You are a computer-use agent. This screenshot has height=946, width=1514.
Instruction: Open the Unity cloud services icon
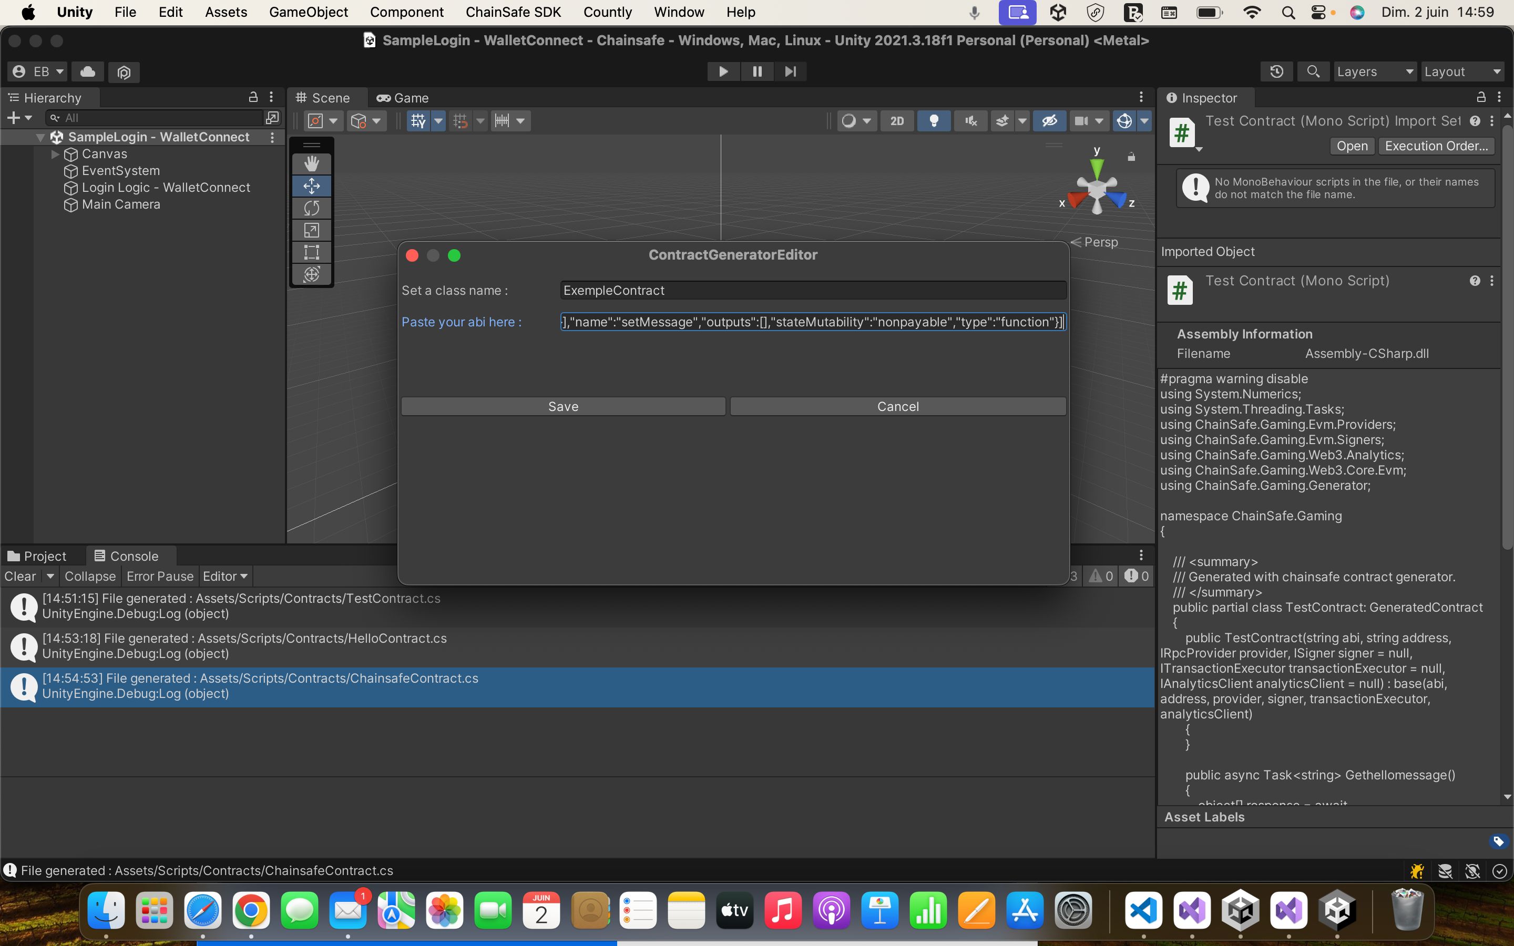coord(88,72)
